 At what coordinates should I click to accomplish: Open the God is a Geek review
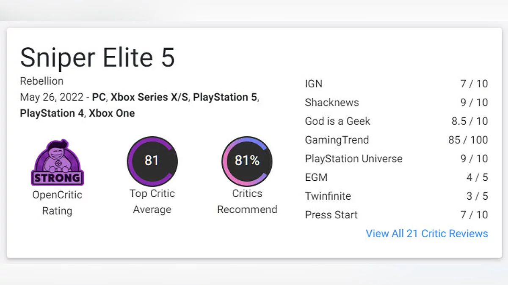[x=337, y=121]
